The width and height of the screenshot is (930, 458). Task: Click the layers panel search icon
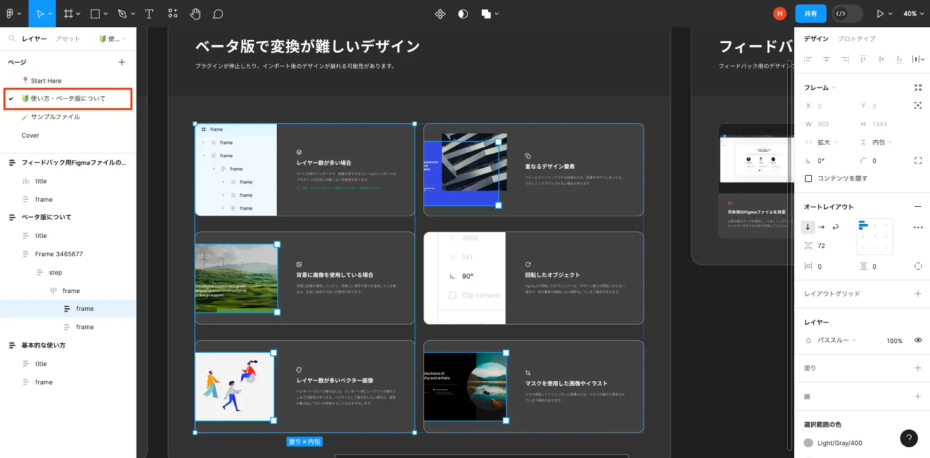click(x=11, y=39)
